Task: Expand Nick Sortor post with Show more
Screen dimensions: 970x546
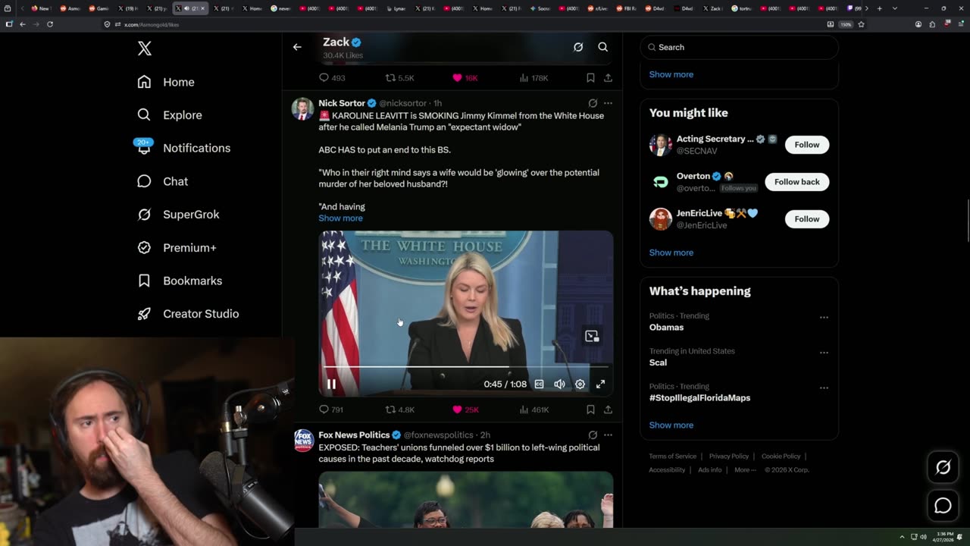Action: pos(340,218)
